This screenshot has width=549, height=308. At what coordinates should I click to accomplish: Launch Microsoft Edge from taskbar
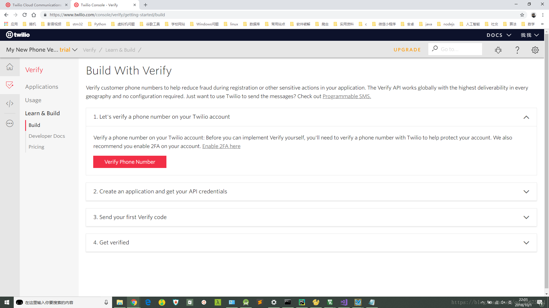tap(148, 302)
